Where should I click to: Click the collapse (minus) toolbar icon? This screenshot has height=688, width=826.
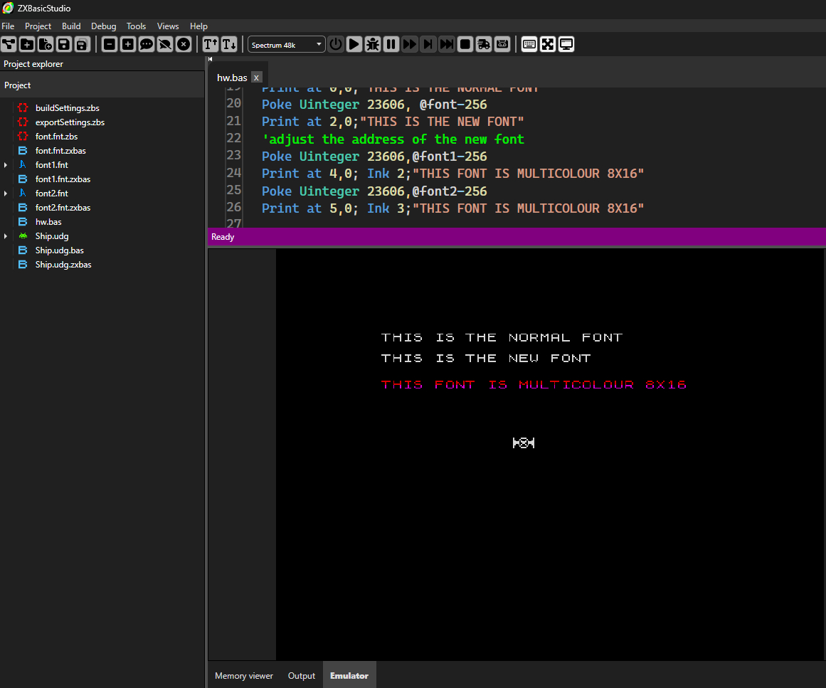pos(110,44)
